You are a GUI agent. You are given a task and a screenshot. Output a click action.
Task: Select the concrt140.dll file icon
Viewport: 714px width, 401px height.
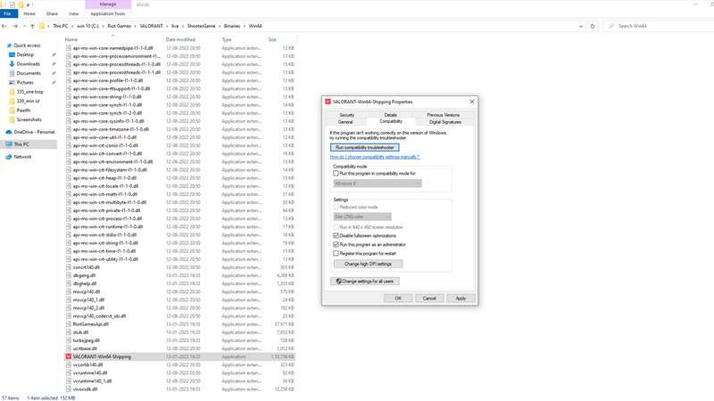(x=69, y=267)
